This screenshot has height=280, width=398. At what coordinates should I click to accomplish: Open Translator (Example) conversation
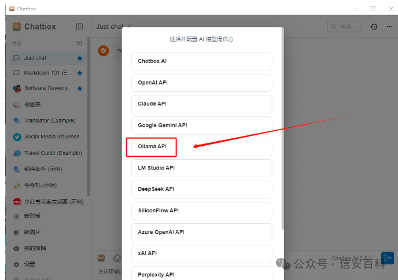(48, 120)
